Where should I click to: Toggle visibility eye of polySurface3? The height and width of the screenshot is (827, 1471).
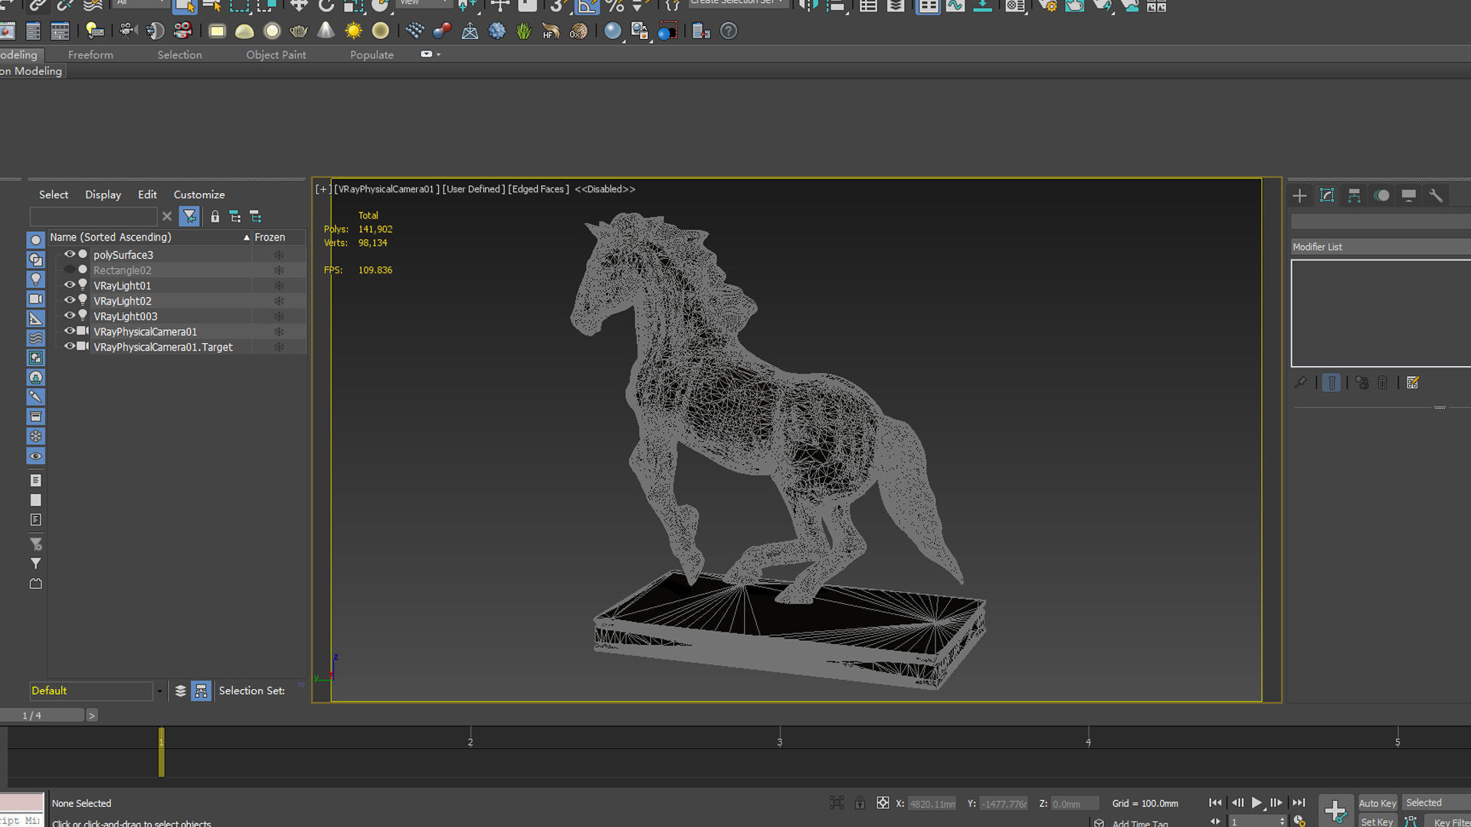(70, 254)
